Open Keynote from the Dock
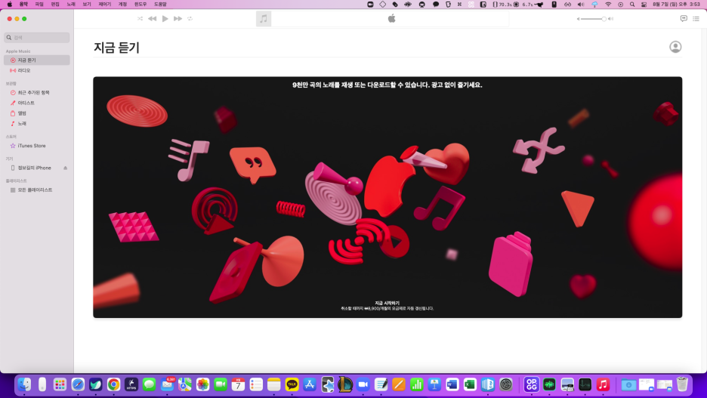 pos(434,384)
